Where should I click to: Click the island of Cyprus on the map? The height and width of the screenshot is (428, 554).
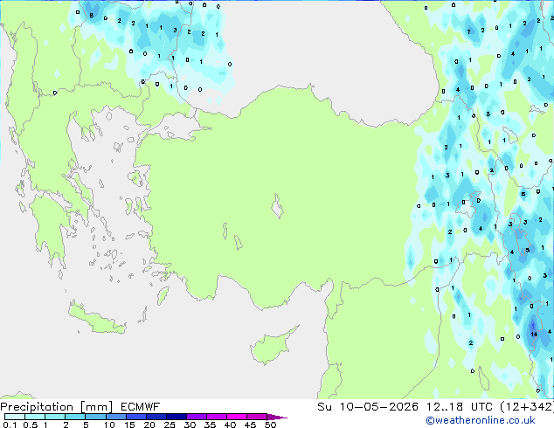point(272,346)
